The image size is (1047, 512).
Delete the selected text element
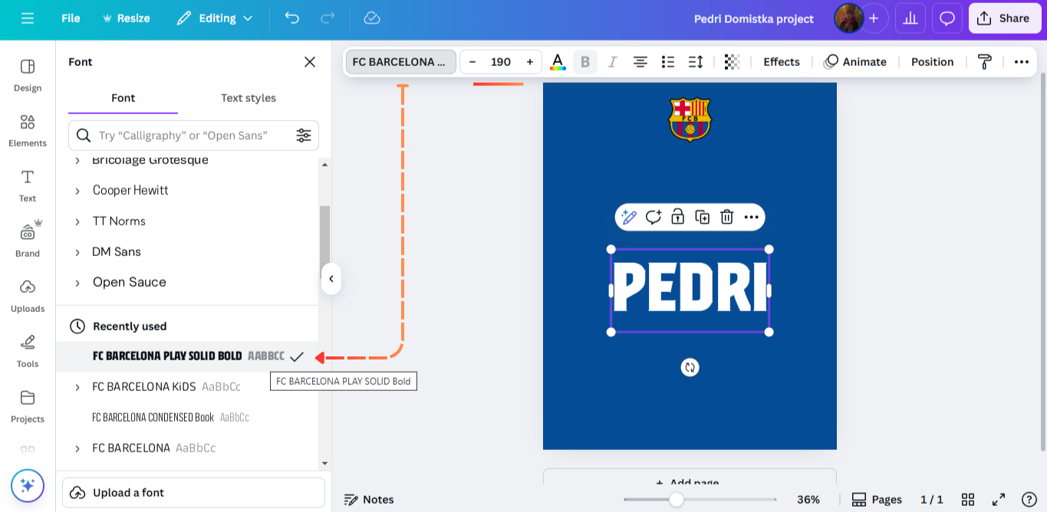(727, 217)
